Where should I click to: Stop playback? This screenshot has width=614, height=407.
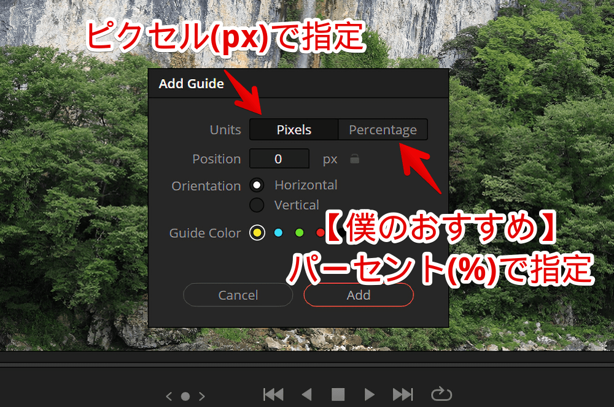pyautogui.click(x=338, y=395)
